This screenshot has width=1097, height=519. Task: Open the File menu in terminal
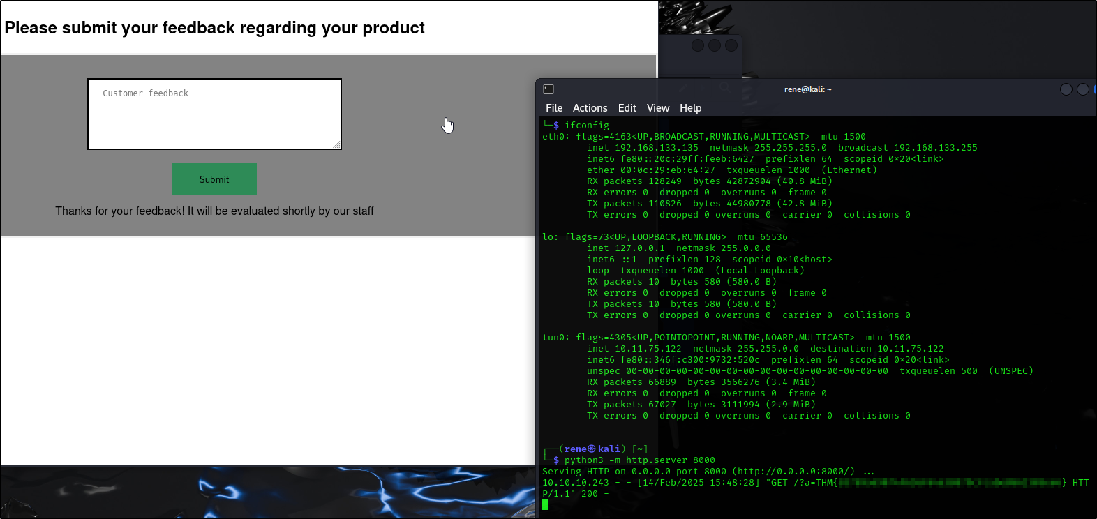point(554,108)
